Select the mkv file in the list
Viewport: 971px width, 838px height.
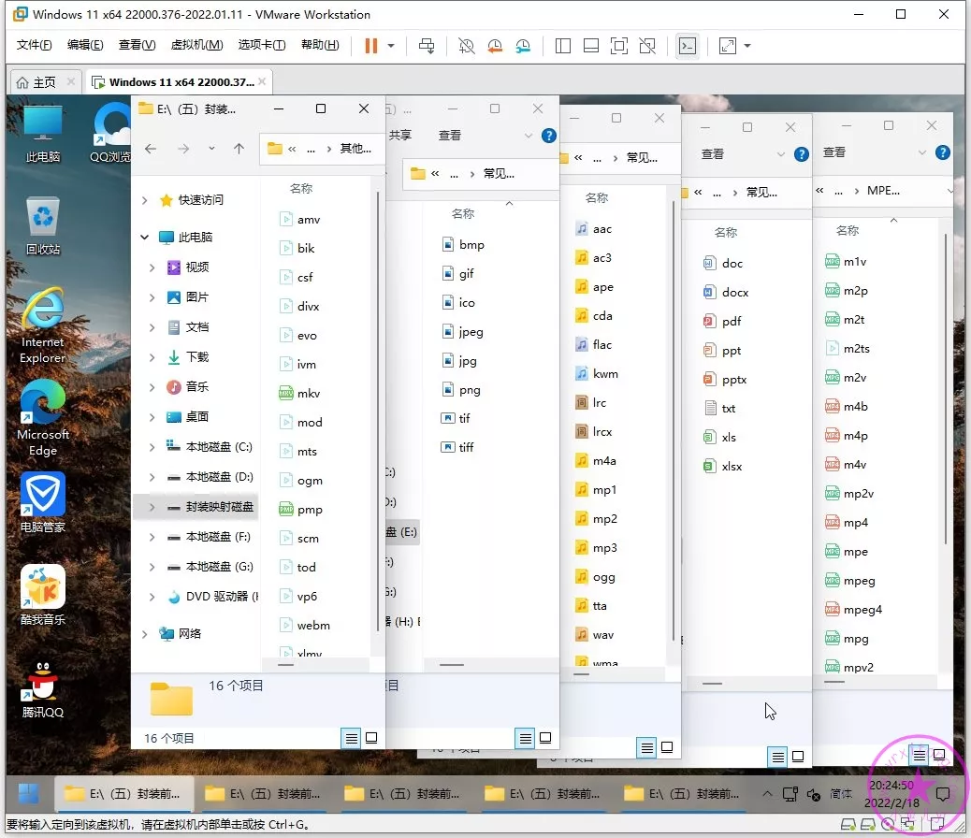[x=309, y=394]
